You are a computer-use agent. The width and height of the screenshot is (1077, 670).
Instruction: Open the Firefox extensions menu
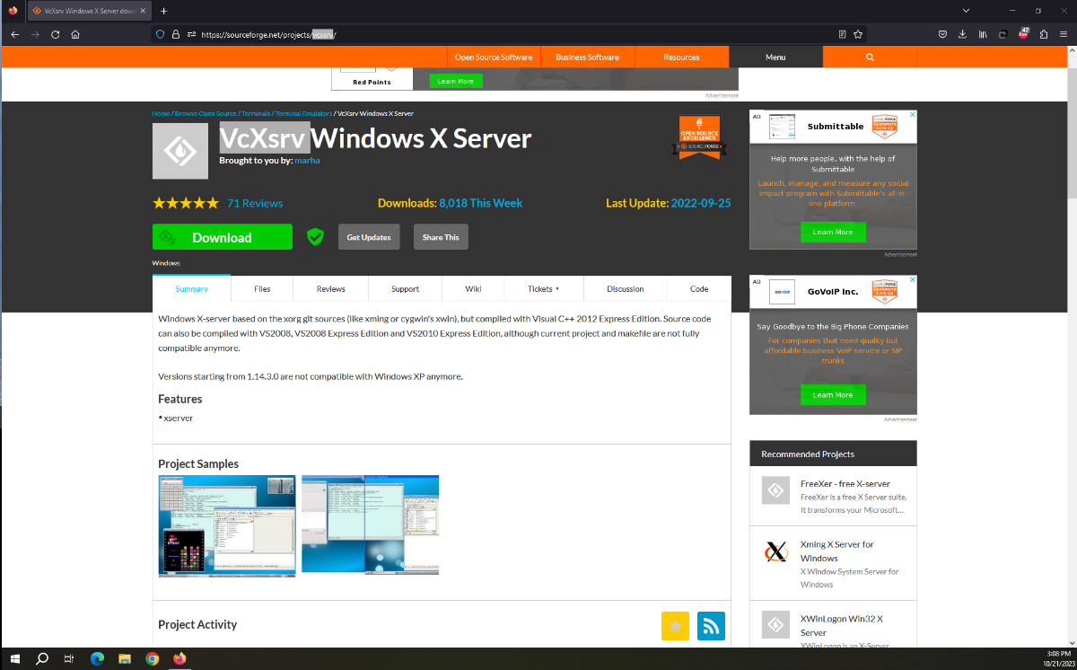tap(1044, 34)
